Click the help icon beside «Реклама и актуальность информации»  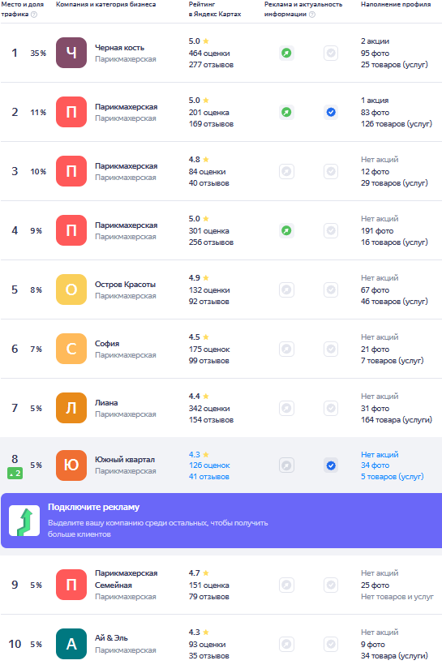[312, 14]
